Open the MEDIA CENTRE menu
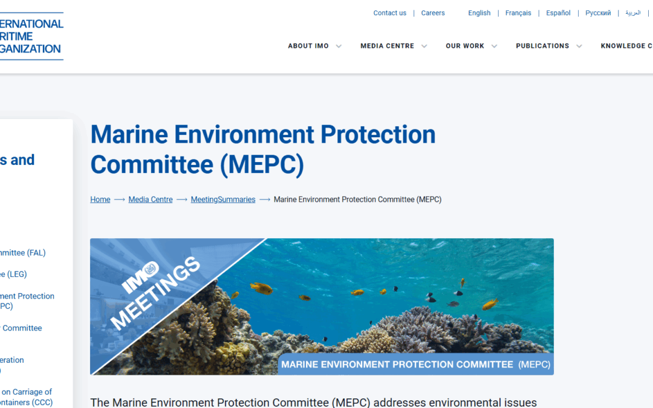Viewport: 653px width, 408px height. tap(388, 45)
